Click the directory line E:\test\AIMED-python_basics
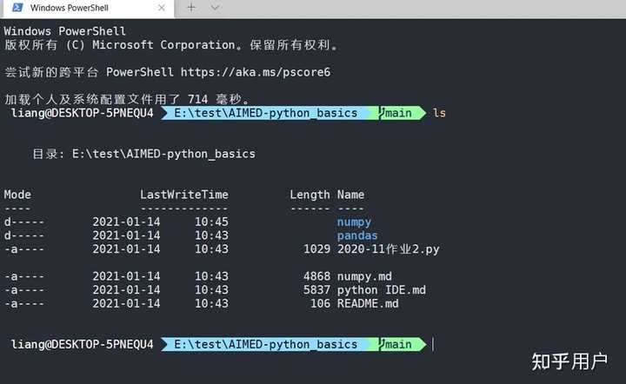This screenshot has height=384, width=626. coord(163,154)
